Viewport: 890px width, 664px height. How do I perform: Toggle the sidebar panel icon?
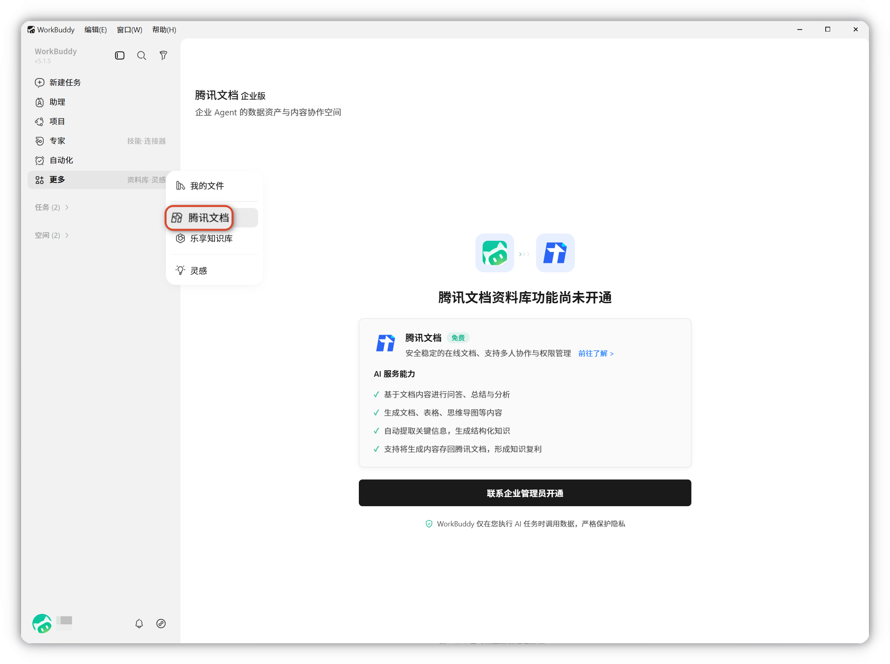click(x=120, y=55)
